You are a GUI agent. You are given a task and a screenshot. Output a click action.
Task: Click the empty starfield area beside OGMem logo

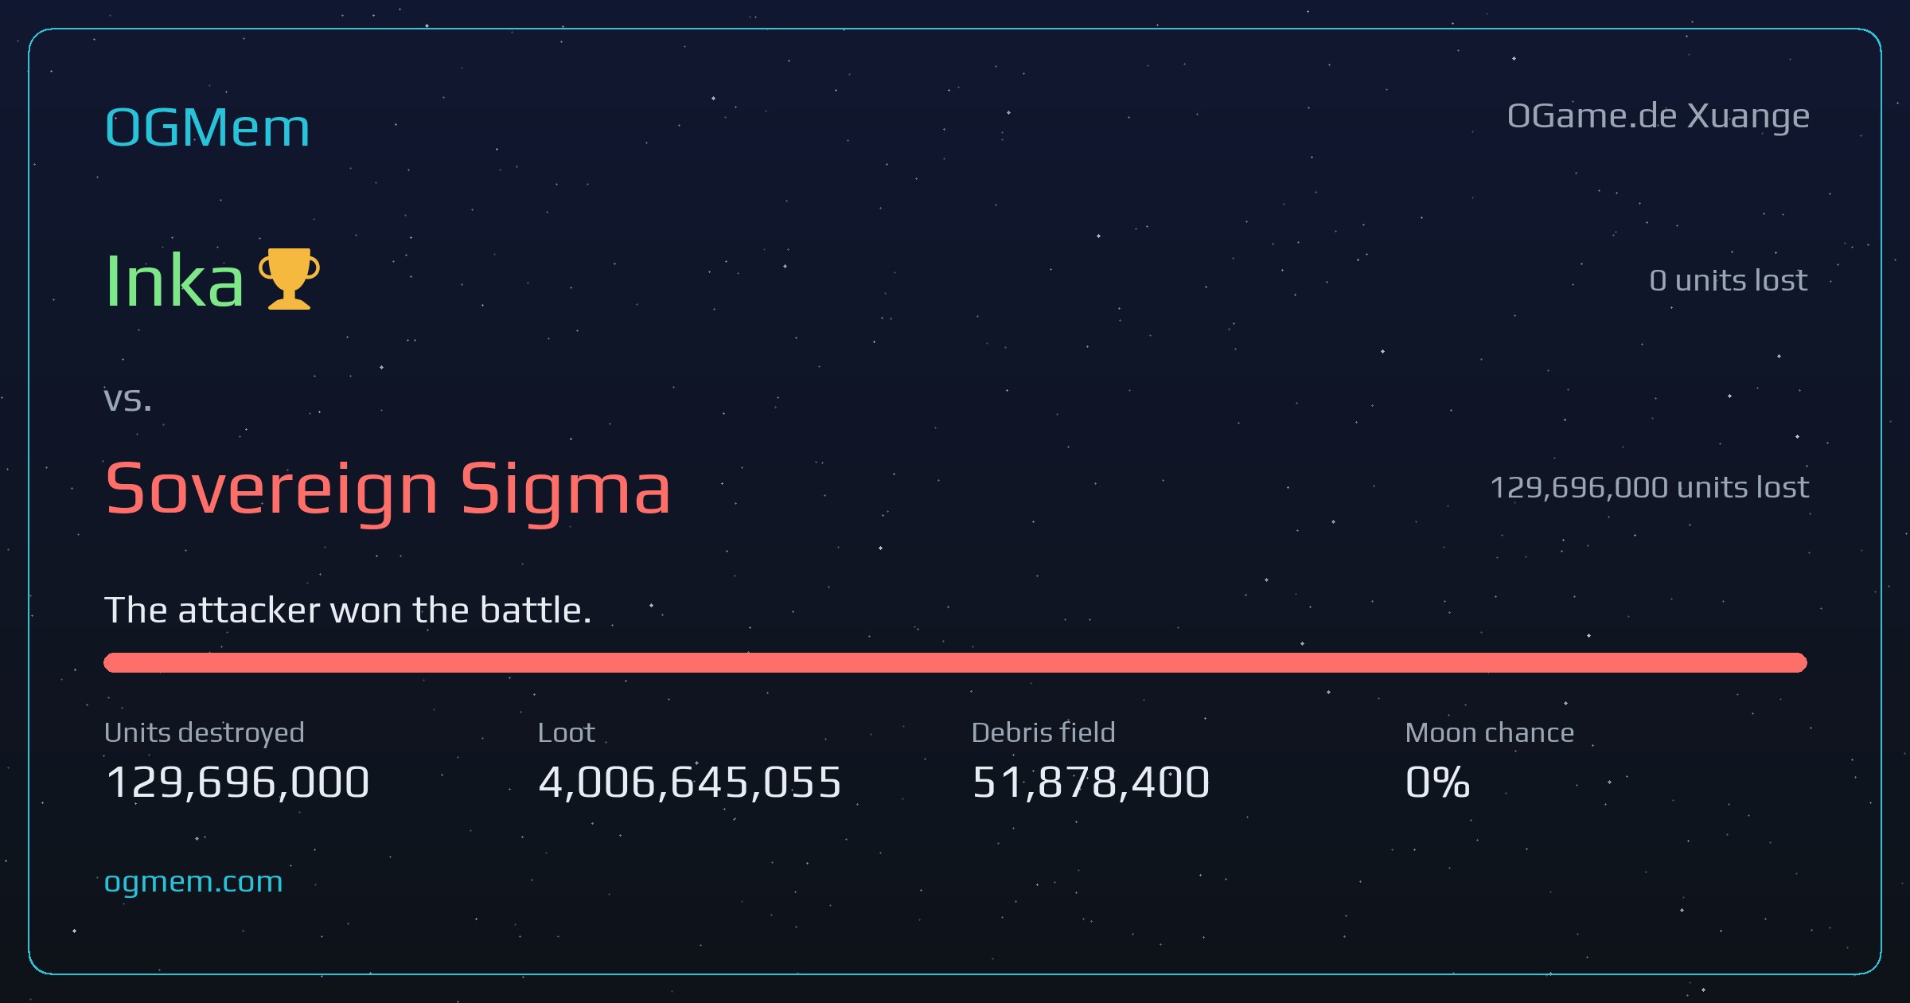(875, 127)
